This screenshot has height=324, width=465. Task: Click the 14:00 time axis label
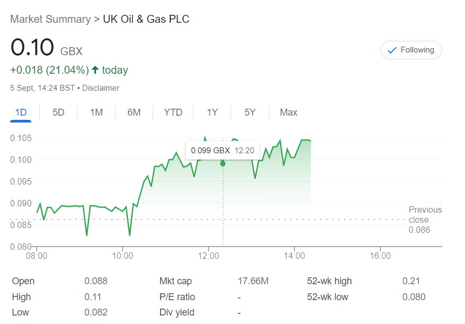(x=294, y=256)
